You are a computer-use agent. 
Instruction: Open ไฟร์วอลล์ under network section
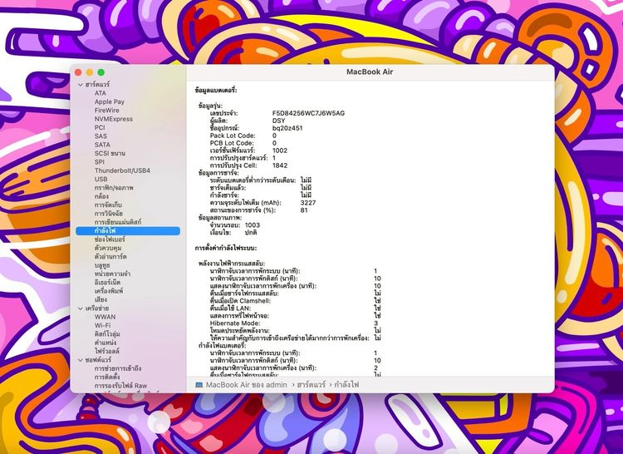(109, 351)
